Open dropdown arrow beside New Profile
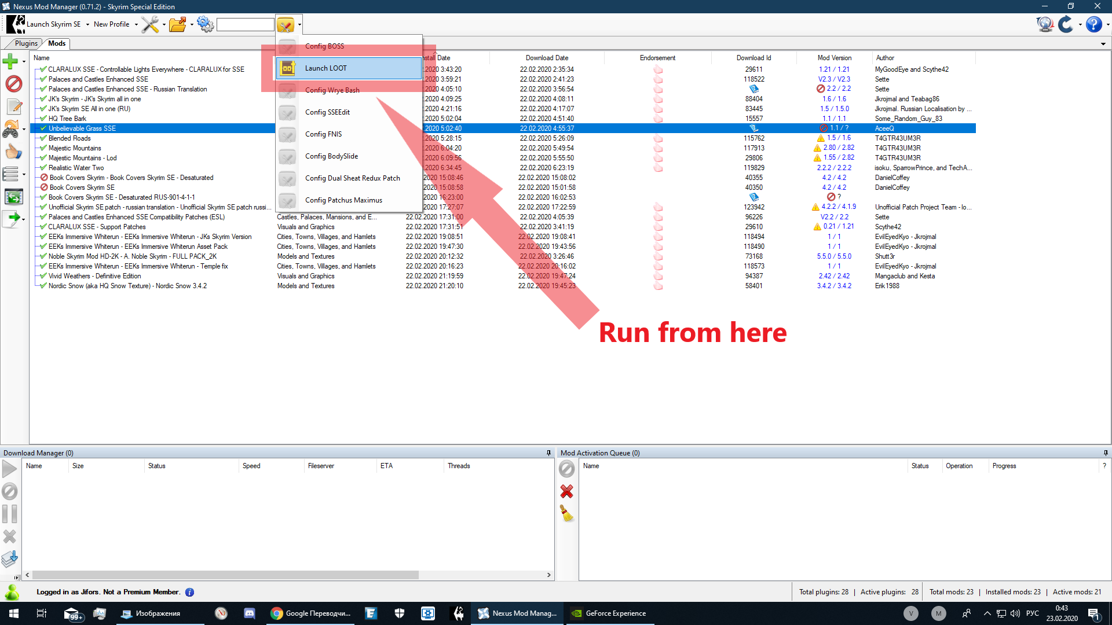Image resolution: width=1112 pixels, height=625 pixels. pos(136,24)
